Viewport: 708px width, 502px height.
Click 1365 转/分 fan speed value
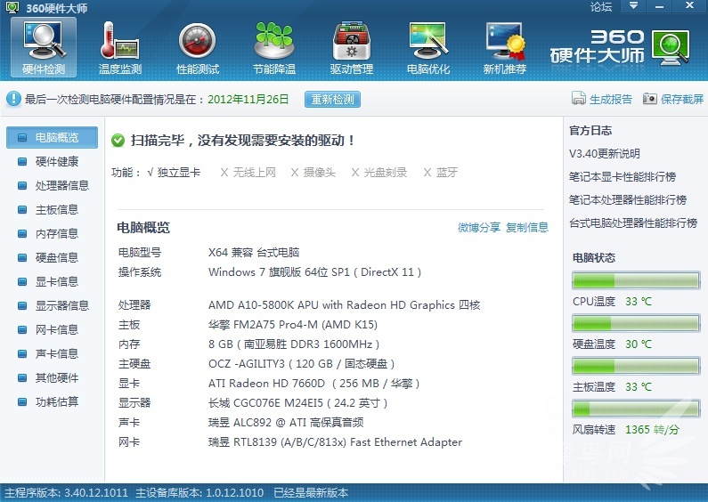tap(652, 429)
